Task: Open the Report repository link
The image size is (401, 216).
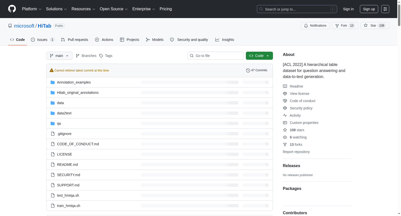Action: click(x=296, y=152)
